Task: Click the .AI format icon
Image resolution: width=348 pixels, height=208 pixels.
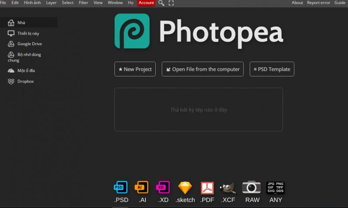Action: tap(142, 187)
